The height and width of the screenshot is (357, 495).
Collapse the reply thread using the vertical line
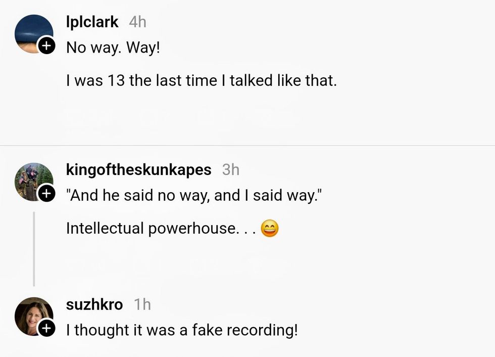[x=34, y=249]
